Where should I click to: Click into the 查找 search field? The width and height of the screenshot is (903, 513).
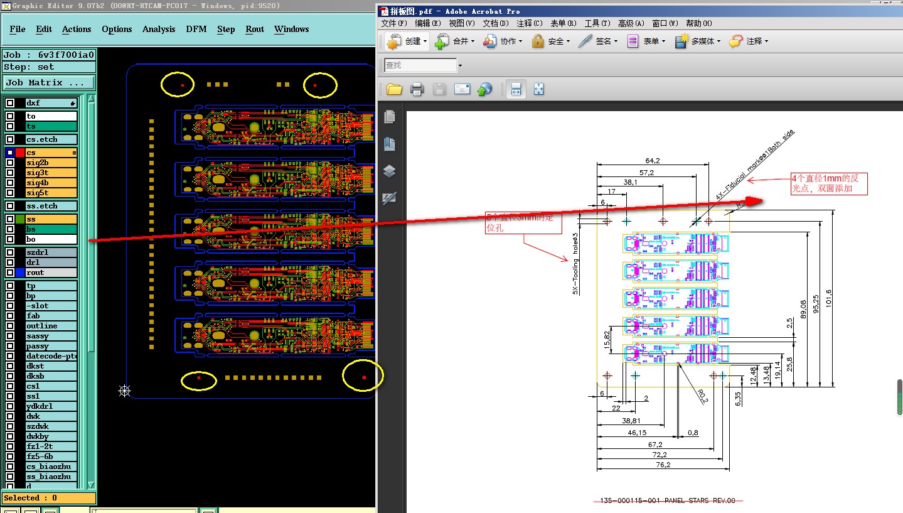pos(420,65)
